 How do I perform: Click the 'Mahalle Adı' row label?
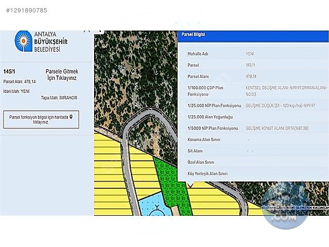coord(198,54)
